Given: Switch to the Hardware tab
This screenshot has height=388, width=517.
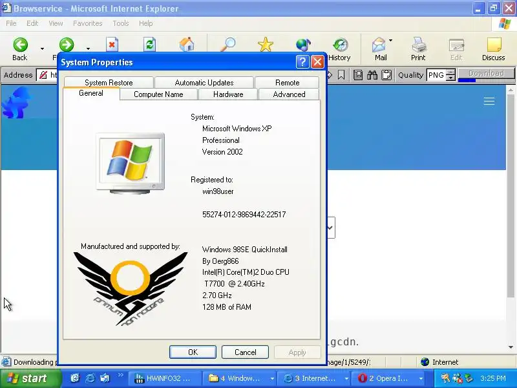Looking at the screenshot, I should pos(228,94).
